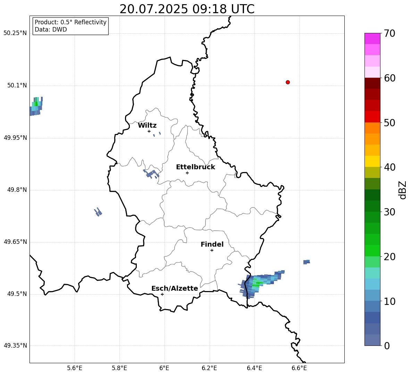Click the title "20.07.2025 09:18 UTC"
The height and width of the screenshot is (375, 411).
(187, 9)
